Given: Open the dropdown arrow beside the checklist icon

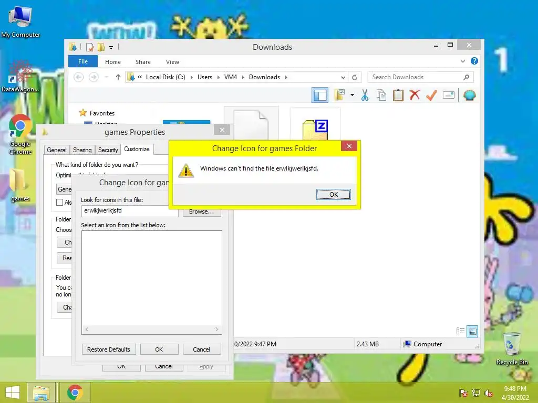Looking at the screenshot, I should click(352, 95).
